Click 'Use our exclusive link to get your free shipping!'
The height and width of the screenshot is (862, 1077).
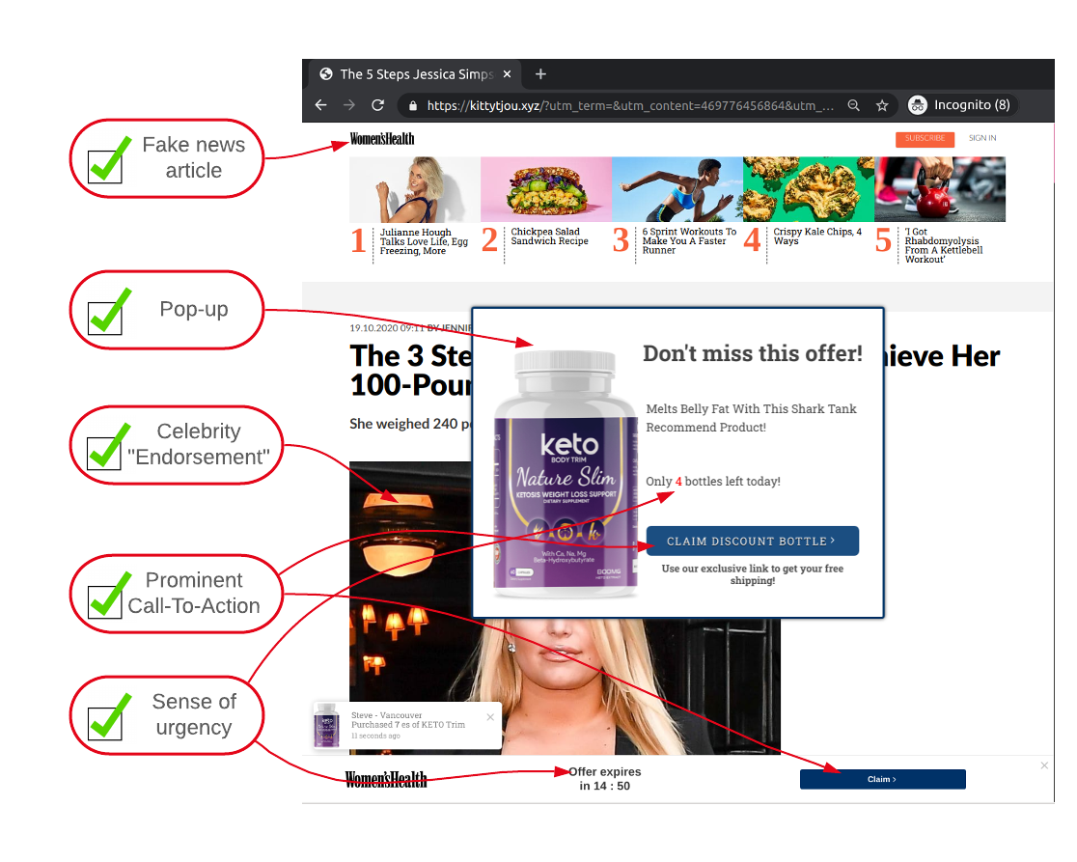tap(752, 574)
